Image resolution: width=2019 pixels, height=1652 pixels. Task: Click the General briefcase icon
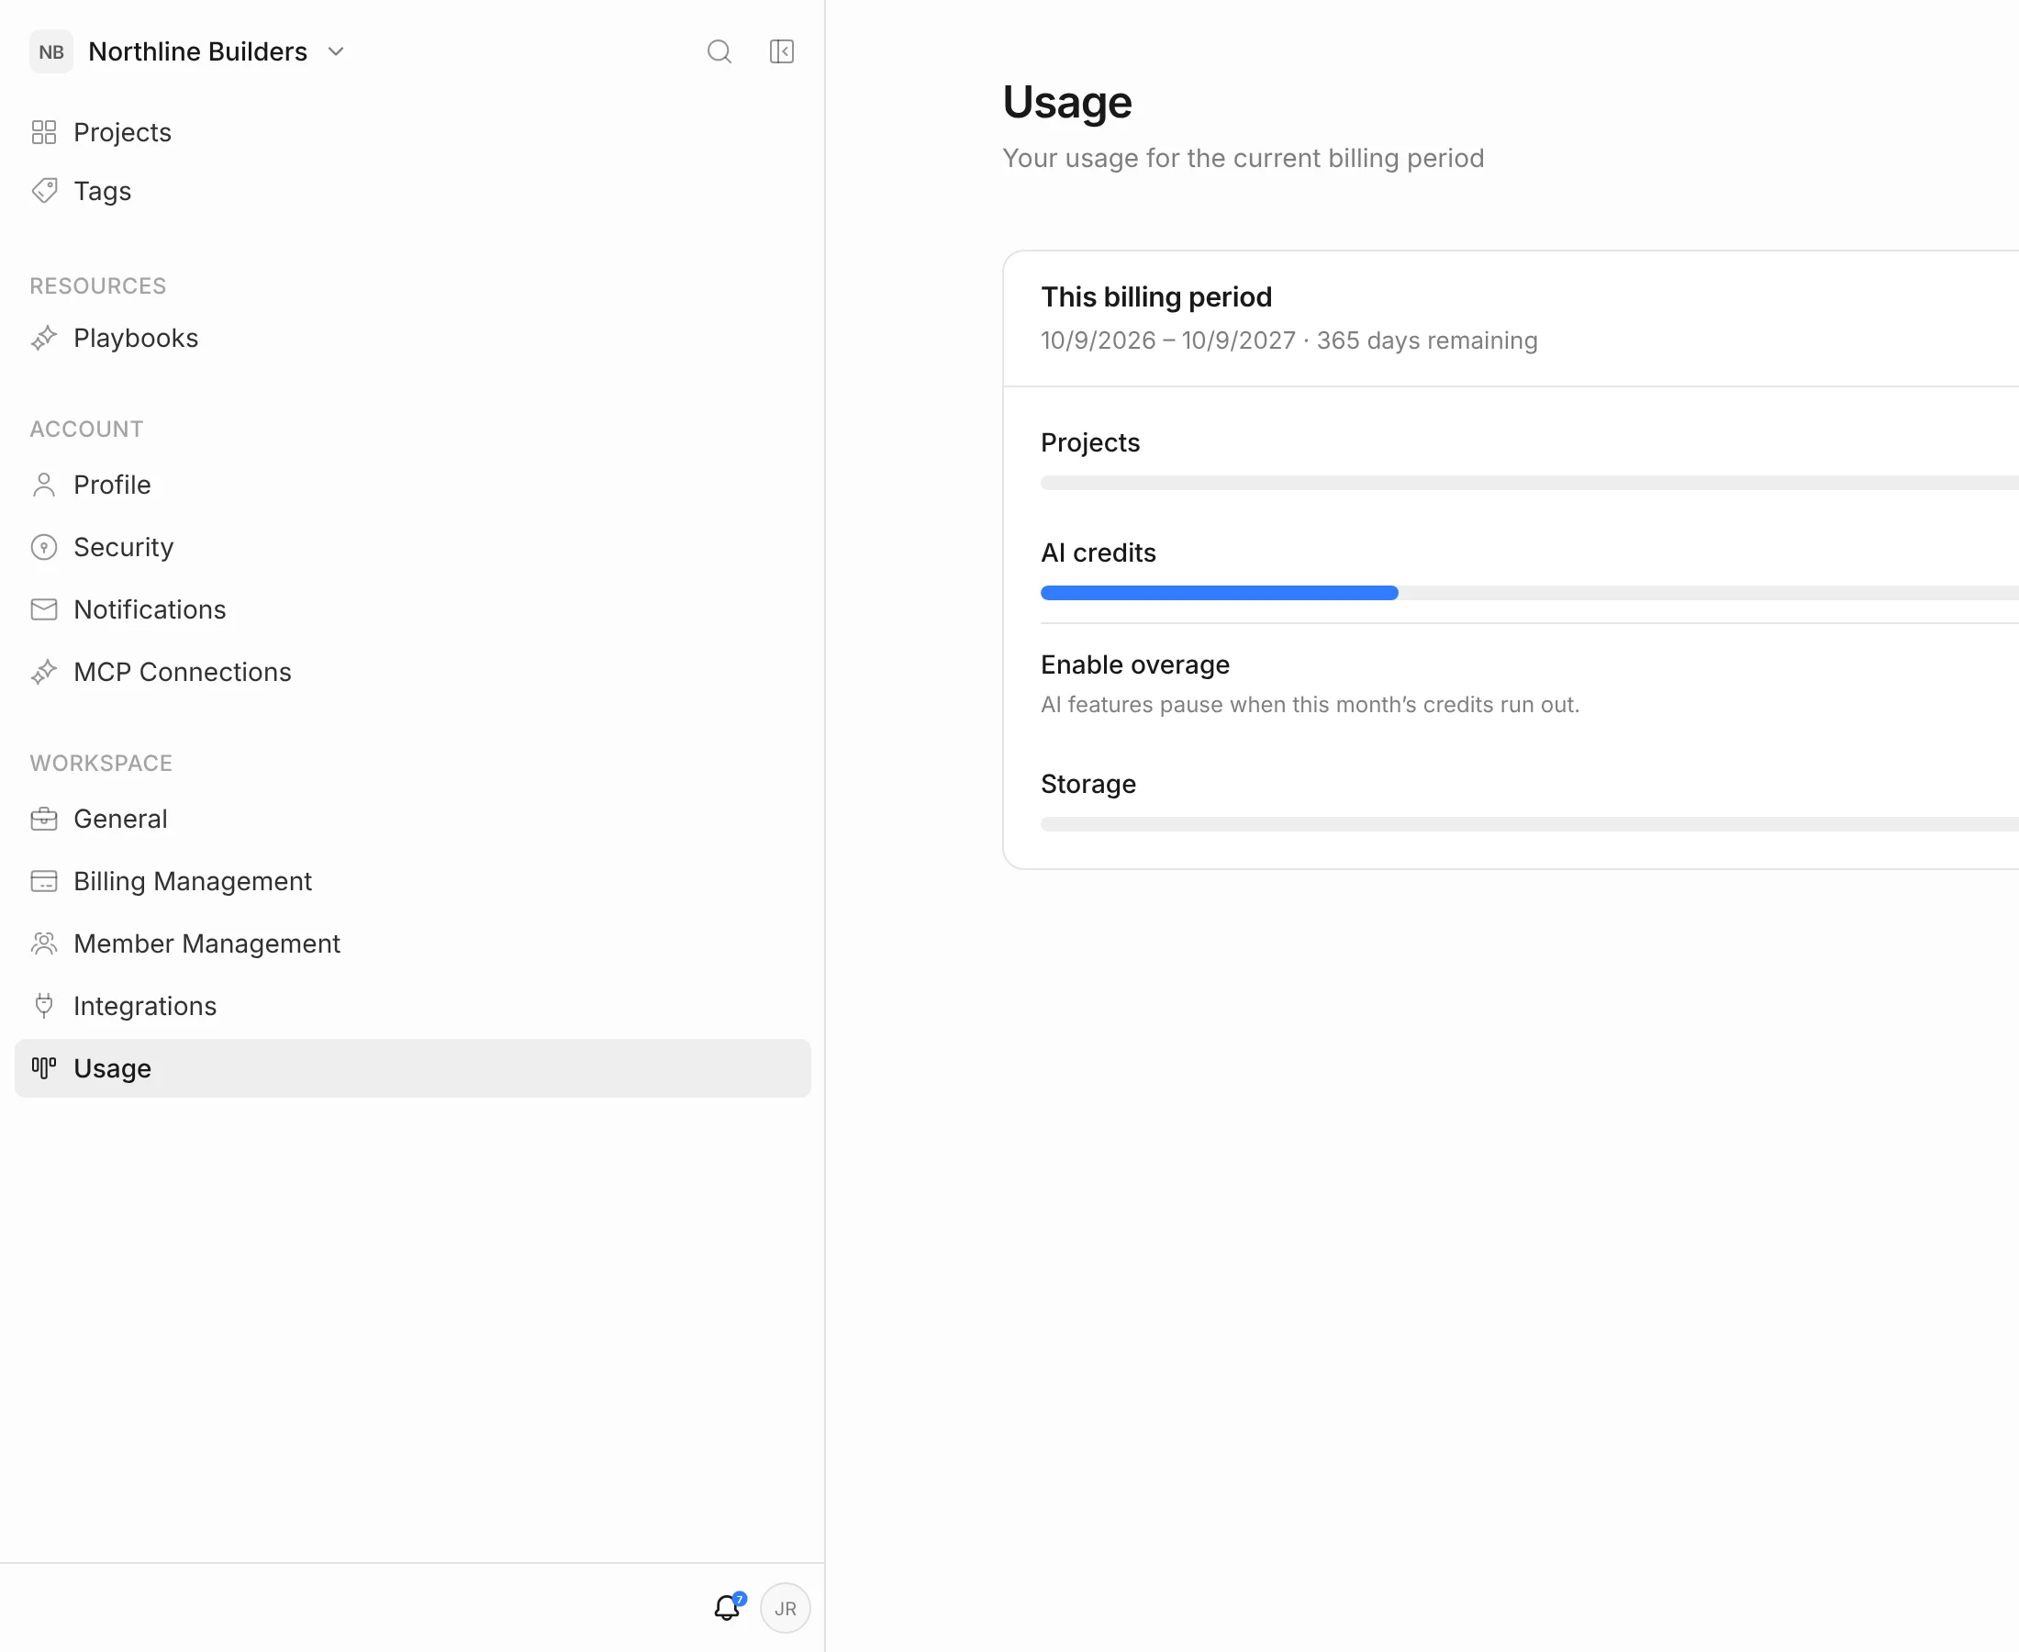click(x=44, y=819)
